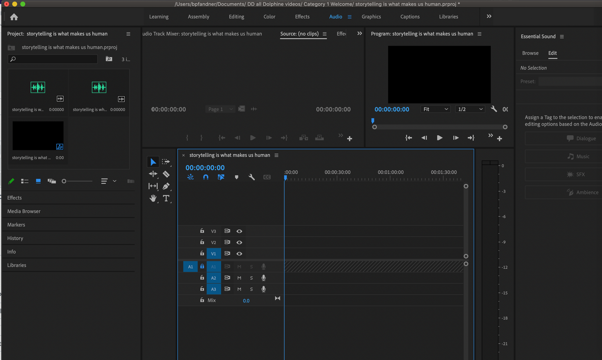Select the Type tool
This screenshot has width=602, height=360.
(166, 198)
